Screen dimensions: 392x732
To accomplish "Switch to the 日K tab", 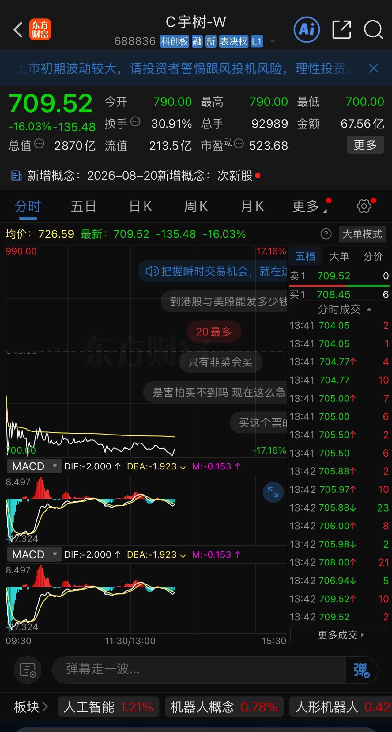I will [141, 206].
